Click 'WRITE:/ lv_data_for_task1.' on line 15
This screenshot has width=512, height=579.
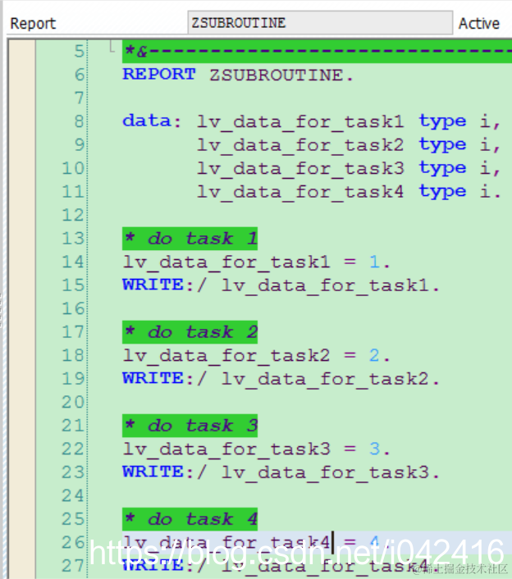coord(281,285)
